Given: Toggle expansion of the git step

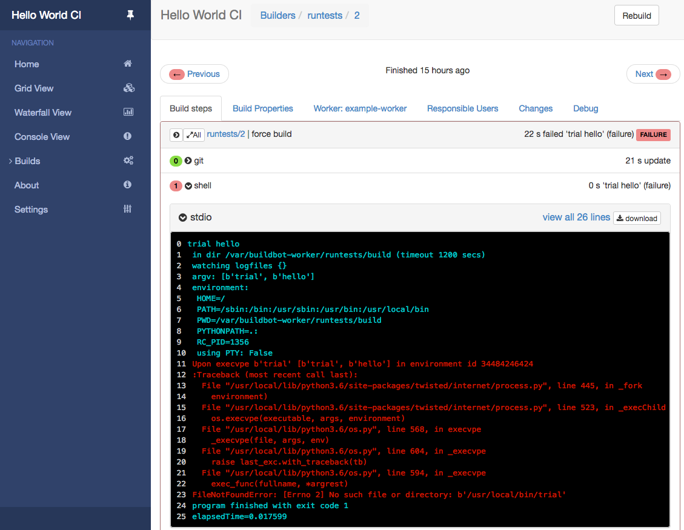Looking at the screenshot, I should (x=187, y=161).
